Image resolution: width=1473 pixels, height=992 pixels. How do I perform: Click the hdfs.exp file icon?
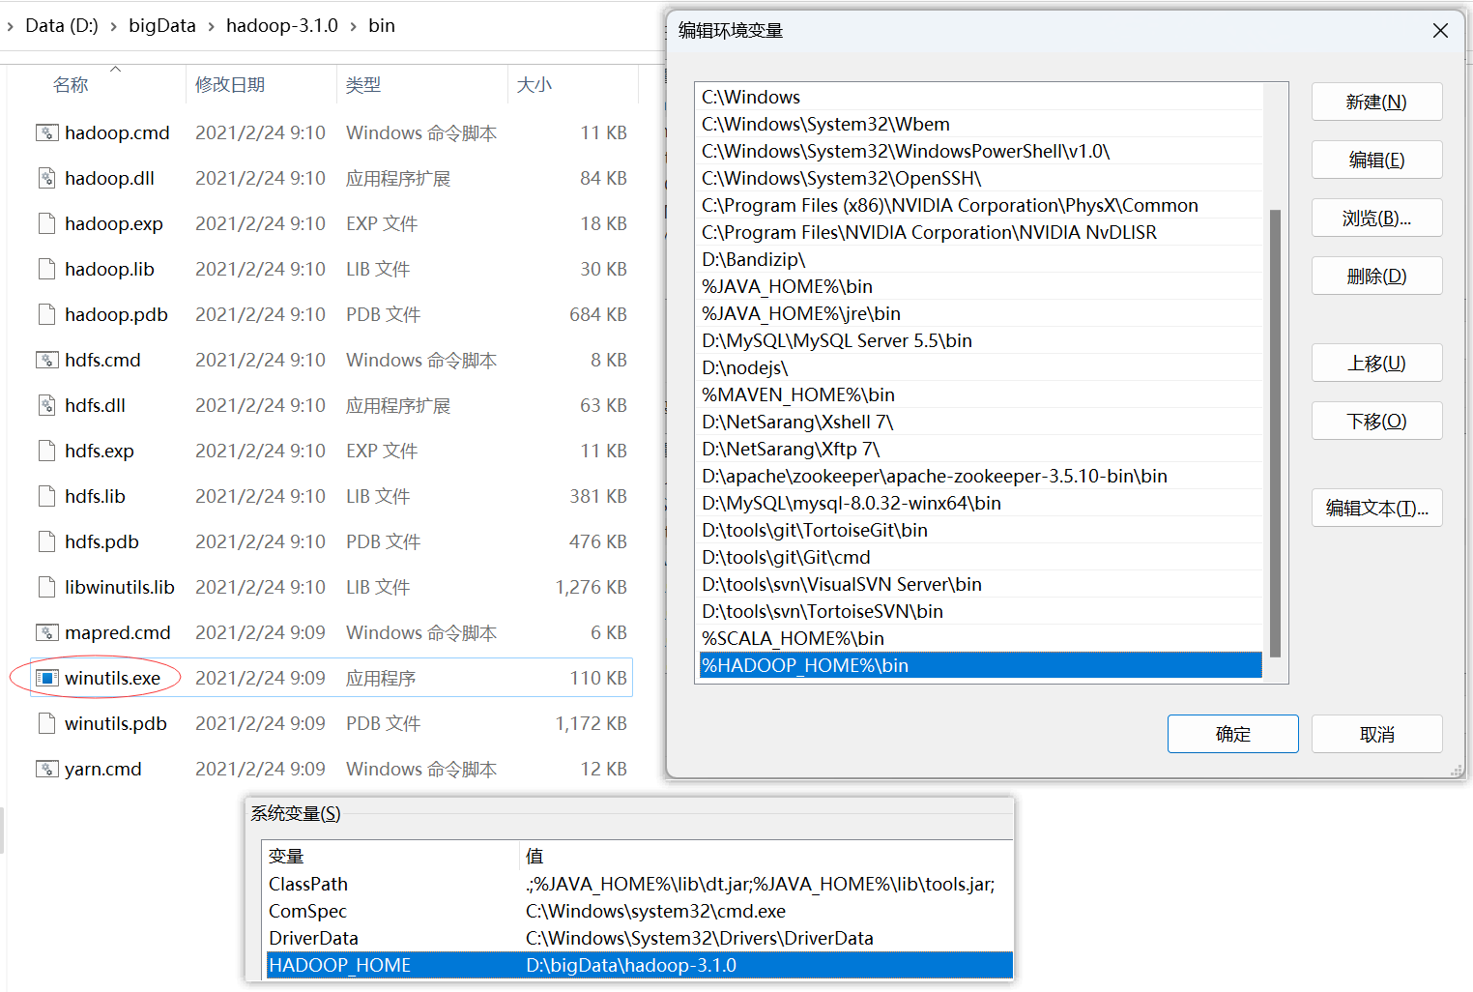tap(46, 451)
